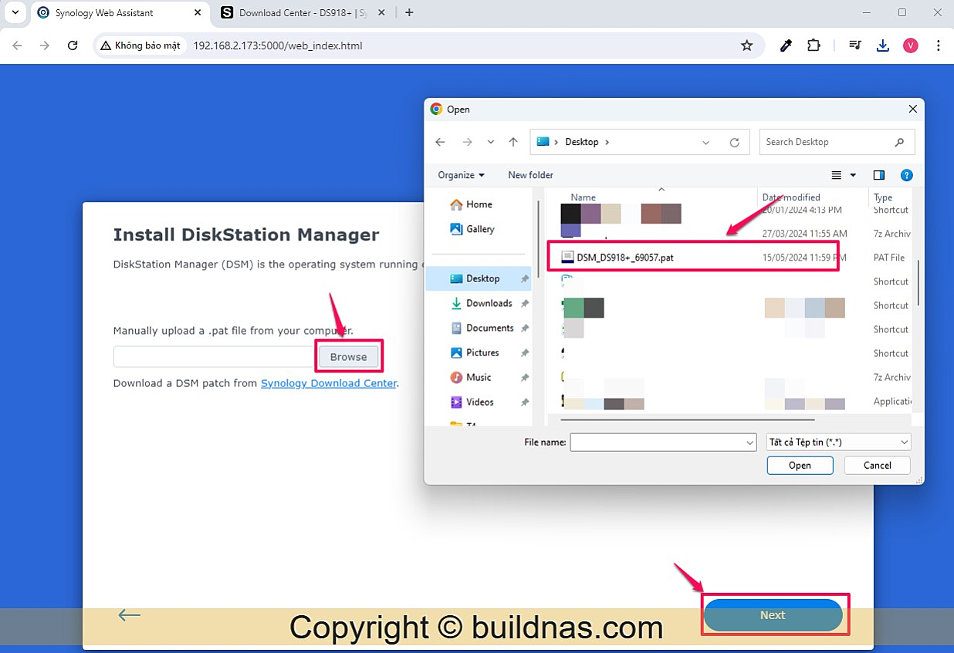Click the address bar URL 192.168.2.173:5000
The image size is (954, 653).
(277, 45)
